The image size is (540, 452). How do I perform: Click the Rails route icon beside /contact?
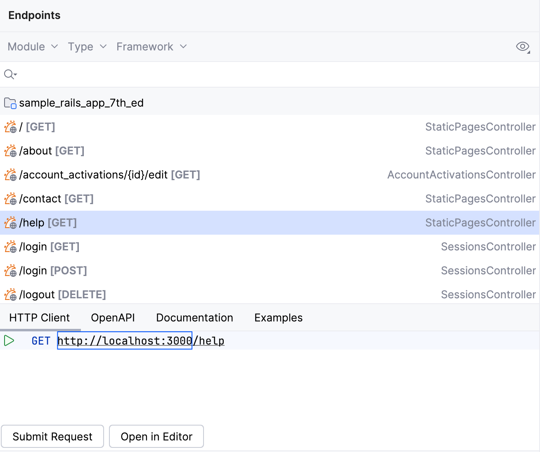click(x=10, y=199)
